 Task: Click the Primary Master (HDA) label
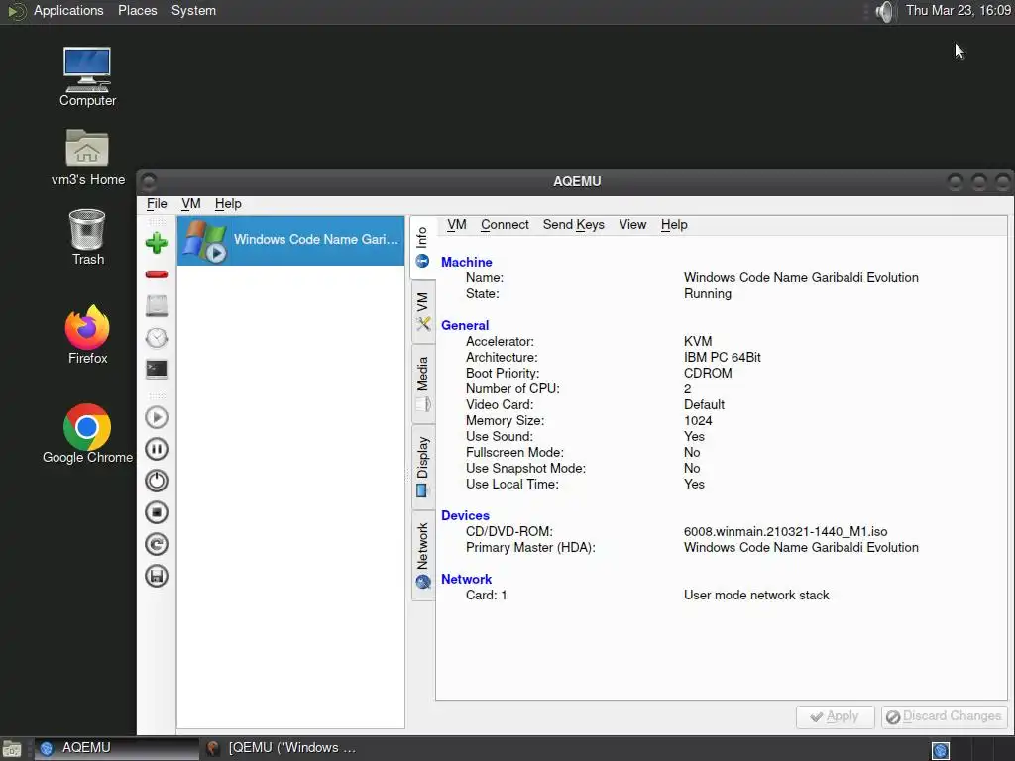(x=530, y=547)
